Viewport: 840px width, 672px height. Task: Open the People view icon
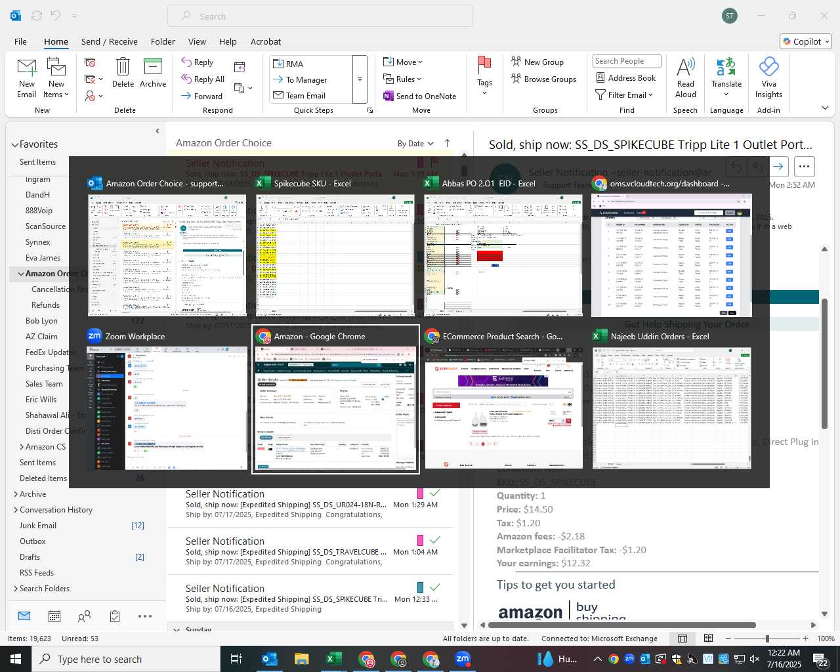tap(85, 616)
